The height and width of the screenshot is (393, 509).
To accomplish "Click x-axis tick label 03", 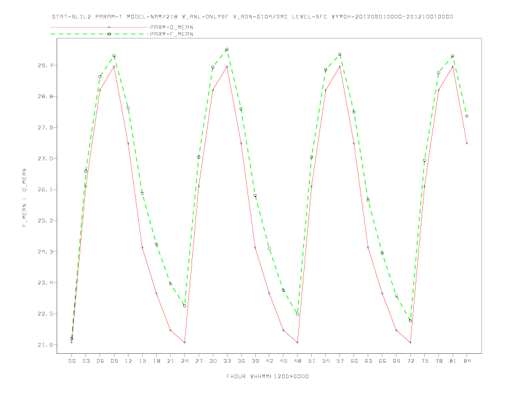I will (x=85, y=361).
